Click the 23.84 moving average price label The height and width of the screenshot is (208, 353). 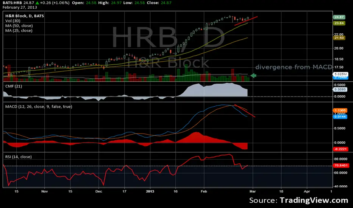click(339, 23)
